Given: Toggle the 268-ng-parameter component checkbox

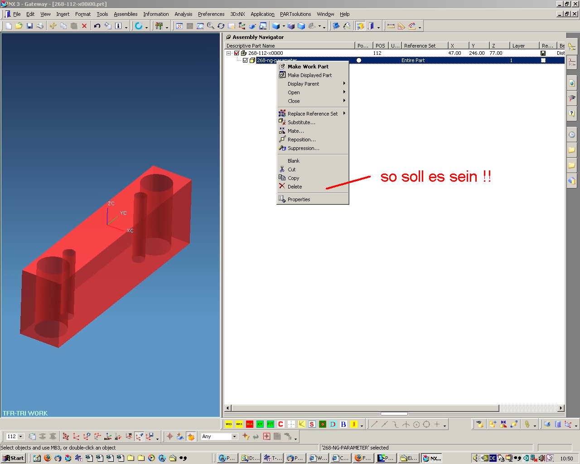Looking at the screenshot, I should (x=246, y=60).
